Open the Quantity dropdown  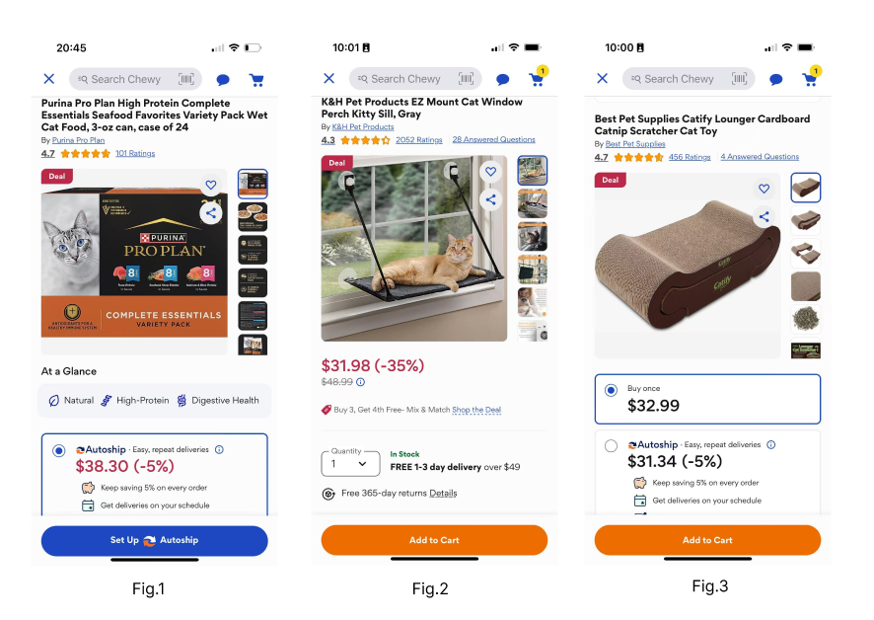[350, 464]
